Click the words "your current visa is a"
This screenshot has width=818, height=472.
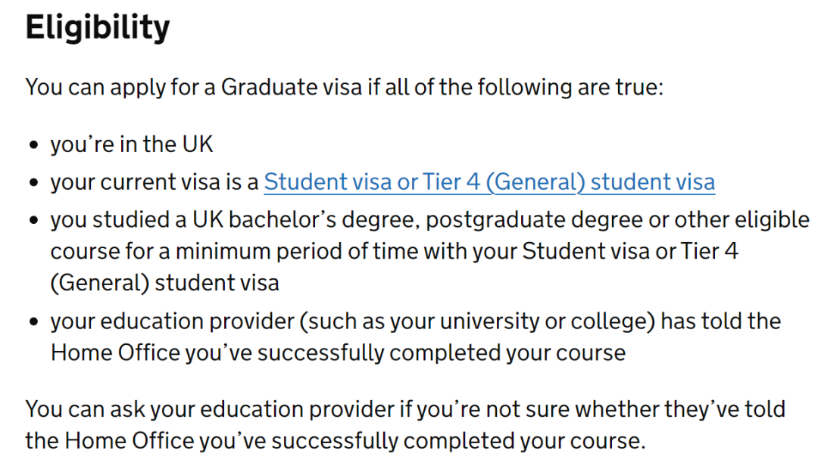tap(155, 182)
